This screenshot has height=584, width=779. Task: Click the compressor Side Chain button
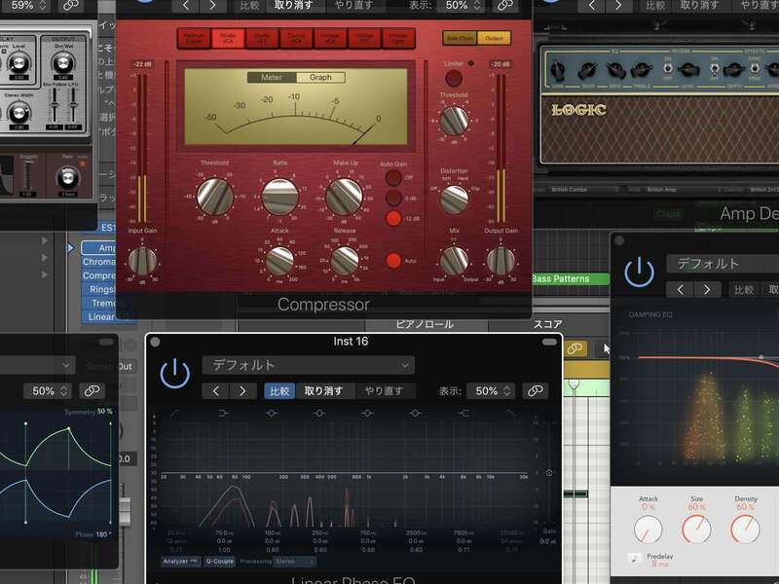pyautogui.click(x=459, y=39)
